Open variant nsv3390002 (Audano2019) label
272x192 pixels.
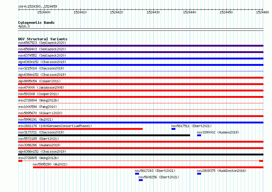(x=218, y=132)
